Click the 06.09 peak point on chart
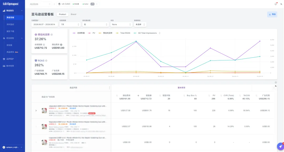This screenshot has height=152, width=284. pos(136,42)
